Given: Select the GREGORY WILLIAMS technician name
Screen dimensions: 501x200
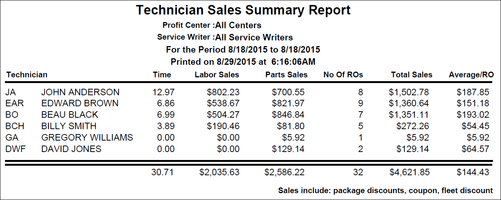Looking at the screenshot, I should tap(87, 138).
